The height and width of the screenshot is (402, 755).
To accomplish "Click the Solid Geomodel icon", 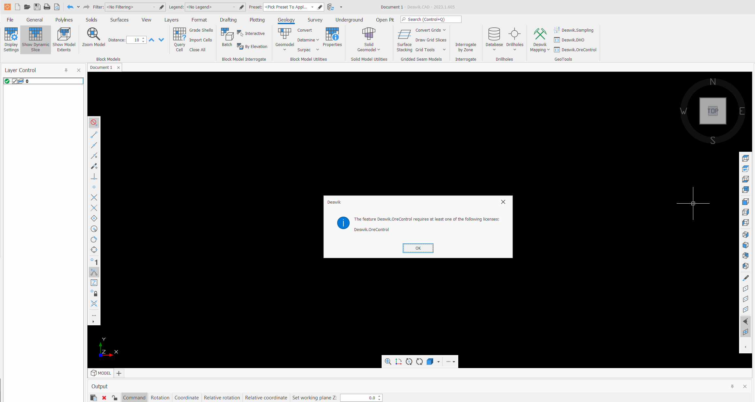I will 369,34.
